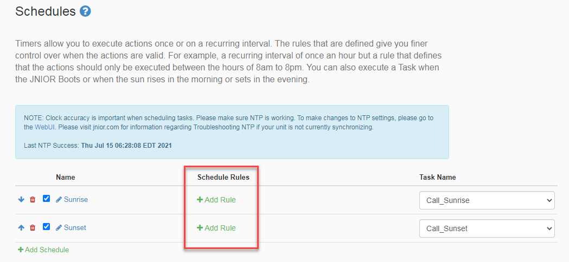This screenshot has width=569, height=262.
Task: Click the Schedule Rules column header
Action: [223, 177]
